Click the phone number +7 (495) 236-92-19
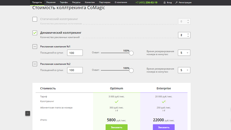Viewport: 231px width, 130px height. [x=146, y=3]
